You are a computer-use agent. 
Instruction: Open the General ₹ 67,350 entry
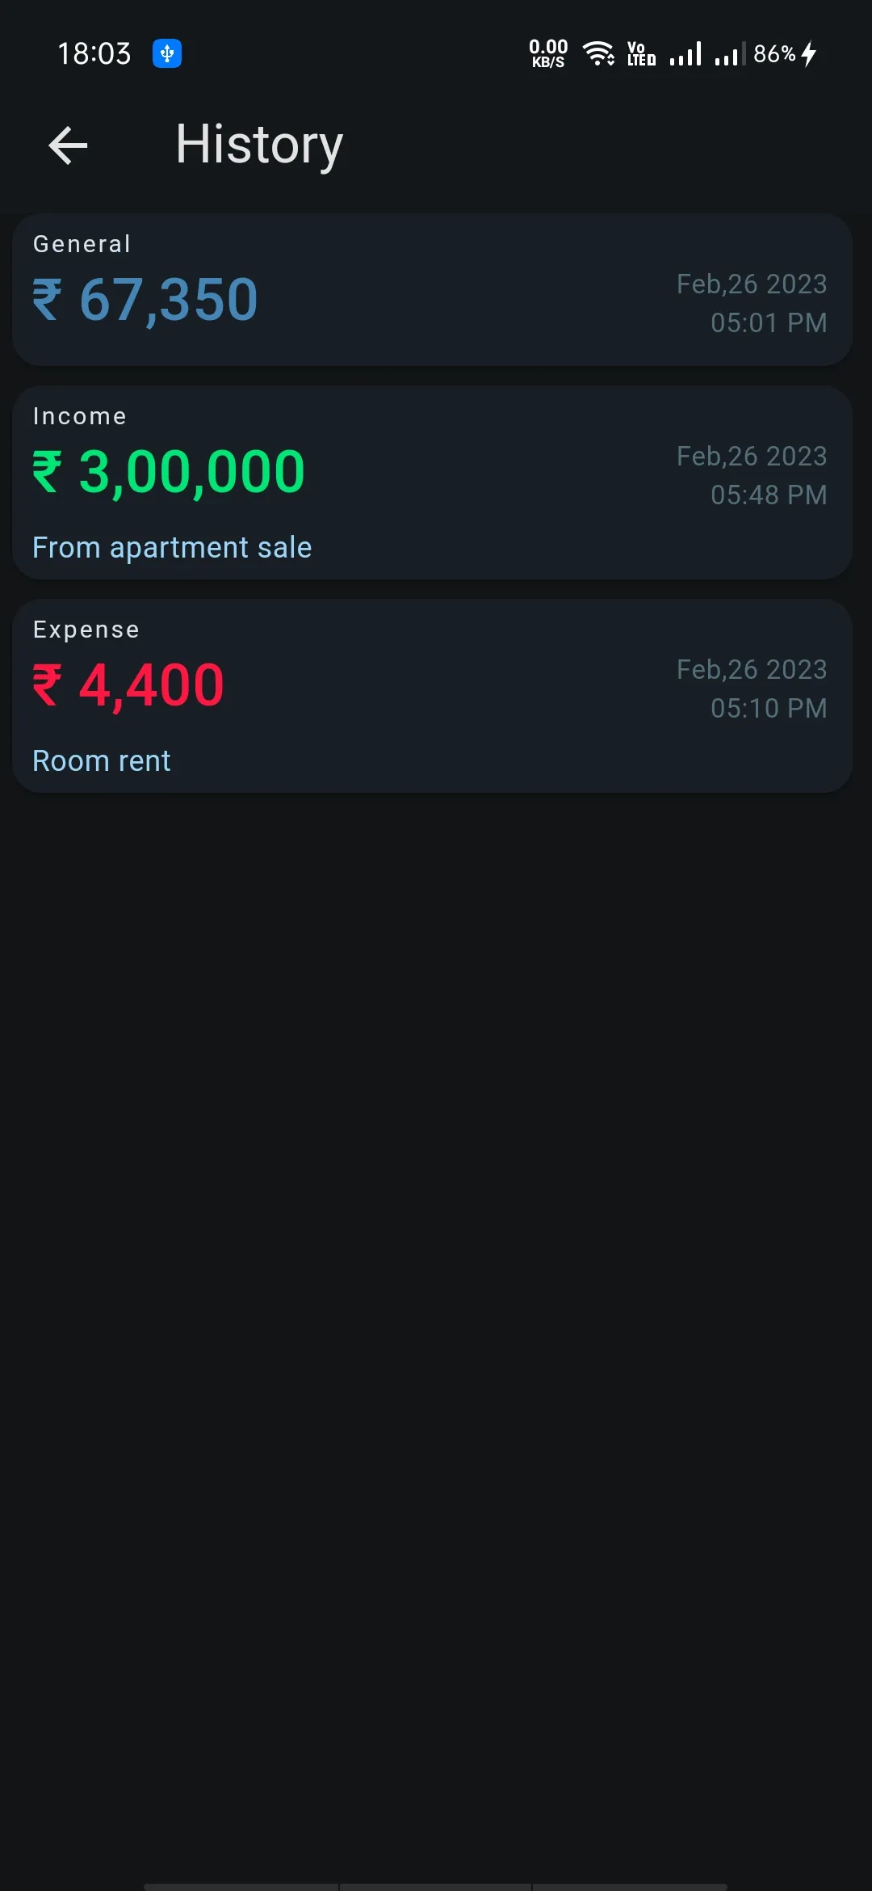tap(432, 290)
